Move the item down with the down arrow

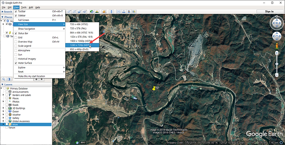click(x=42, y=80)
